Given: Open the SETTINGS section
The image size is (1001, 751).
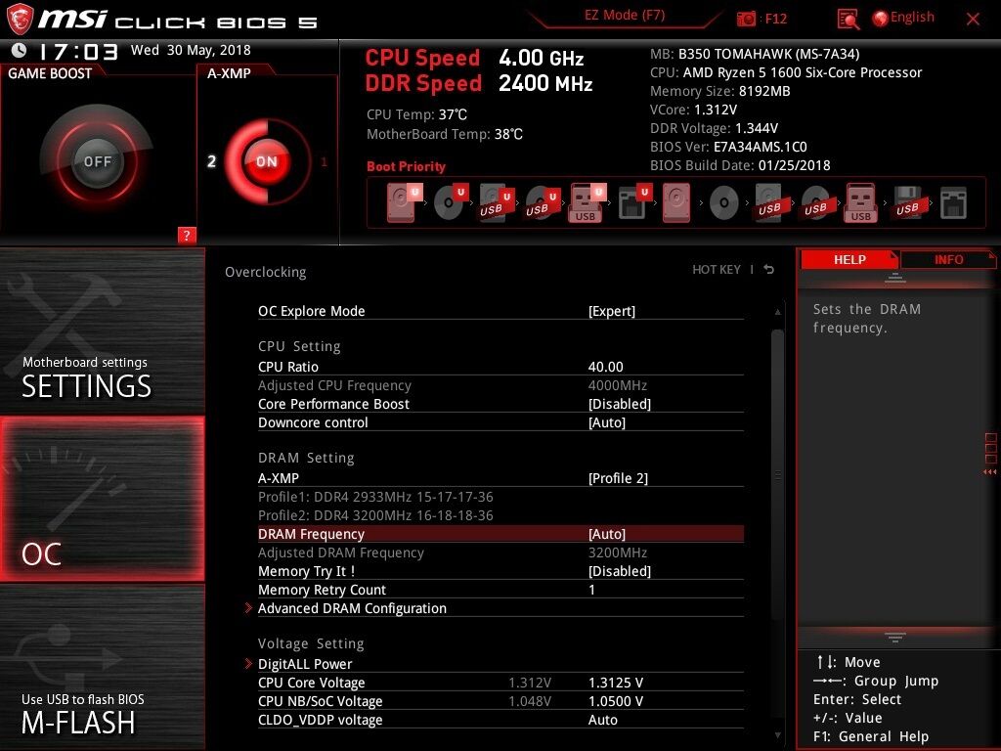Looking at the screenshot, I should (102, 331).
